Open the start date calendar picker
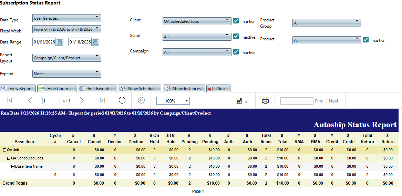The height and width of the screenshot is (196, 402). 60,42
